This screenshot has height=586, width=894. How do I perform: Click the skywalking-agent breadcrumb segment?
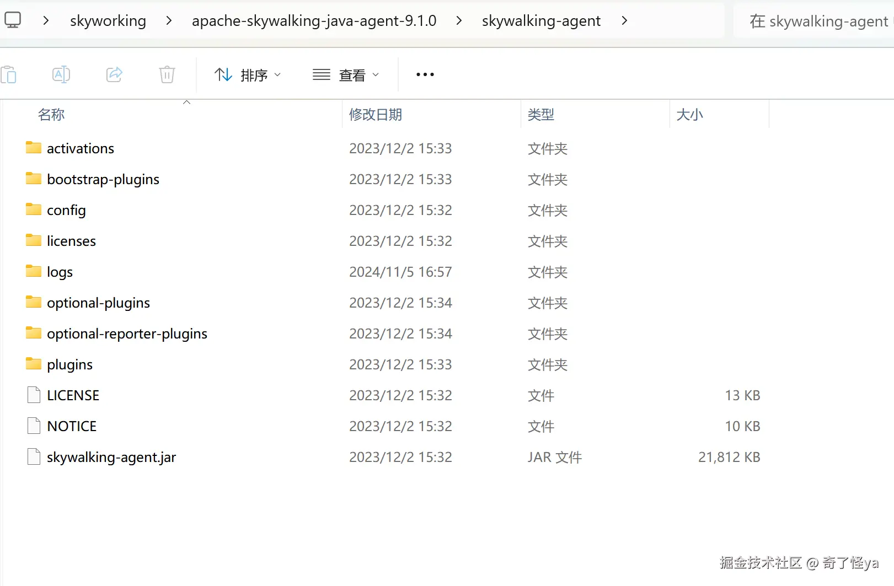point(541,21)
